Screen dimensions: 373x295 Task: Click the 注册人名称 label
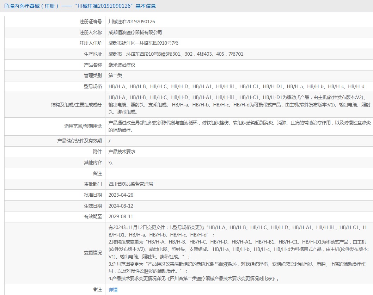[91, 32]
